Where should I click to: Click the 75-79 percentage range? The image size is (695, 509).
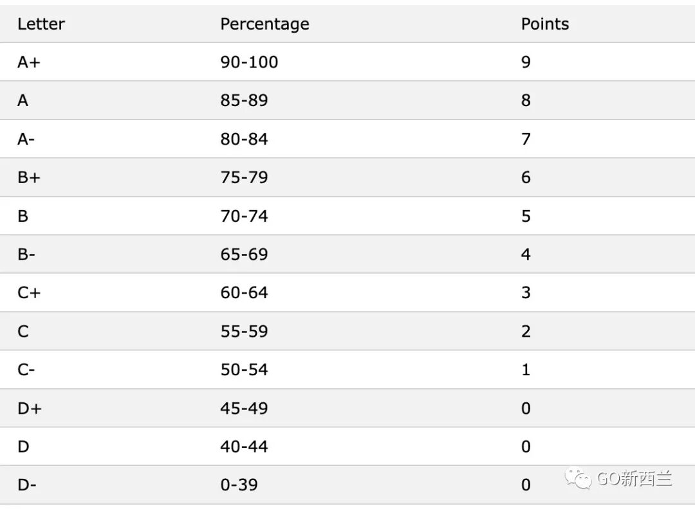245,177
